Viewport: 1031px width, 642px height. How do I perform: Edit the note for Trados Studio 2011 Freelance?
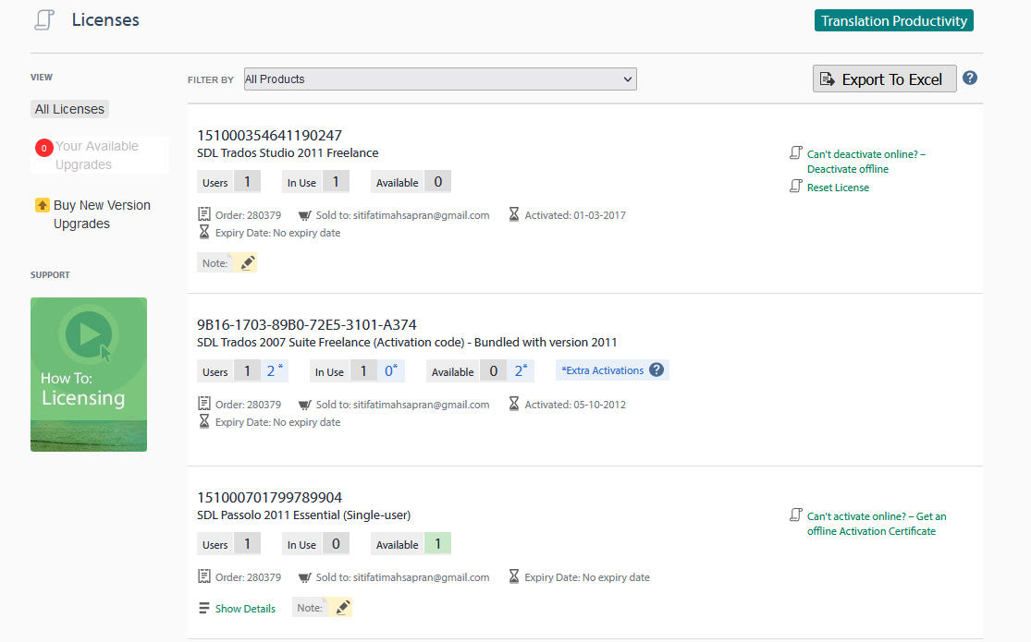coord(247,263)
